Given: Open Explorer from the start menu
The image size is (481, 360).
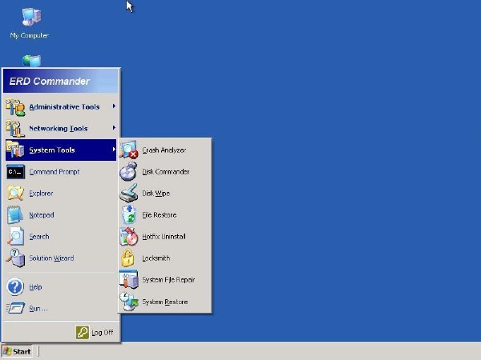Looking at the screenshot, I should pyautogui.click(x=41, y=194).
